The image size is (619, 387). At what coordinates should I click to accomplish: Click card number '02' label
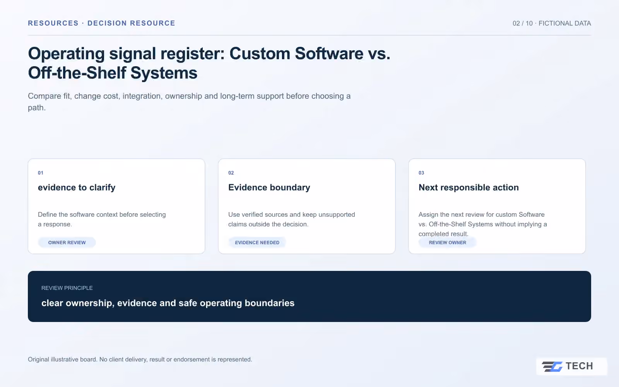pos(231,173)
